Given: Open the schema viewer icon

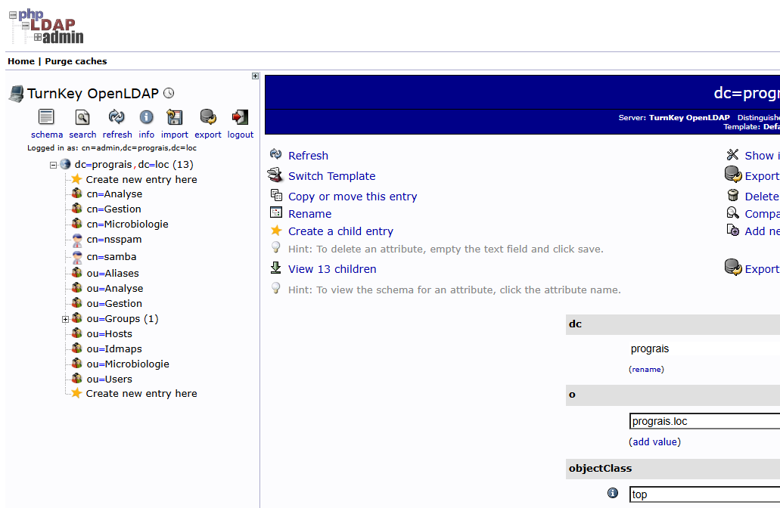Looking at the screenshot, I should (x=46, y=117).
